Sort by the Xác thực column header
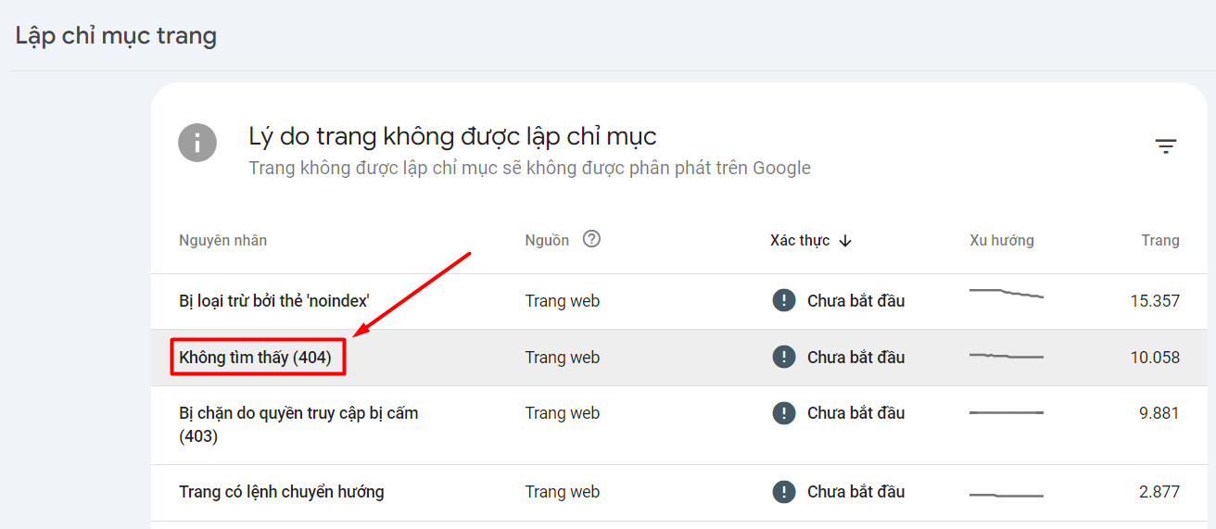1216x529 pixels. (800, 240)
